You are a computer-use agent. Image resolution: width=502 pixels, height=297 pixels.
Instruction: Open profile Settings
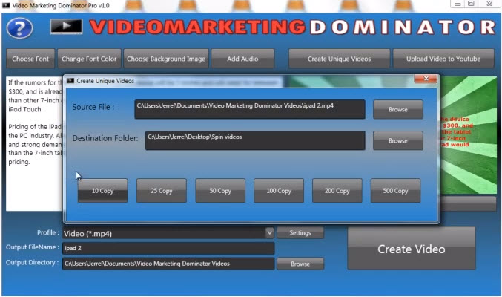300,233
